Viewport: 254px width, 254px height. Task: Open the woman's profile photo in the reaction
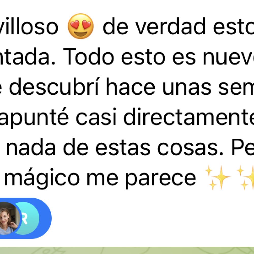(9, 218)
